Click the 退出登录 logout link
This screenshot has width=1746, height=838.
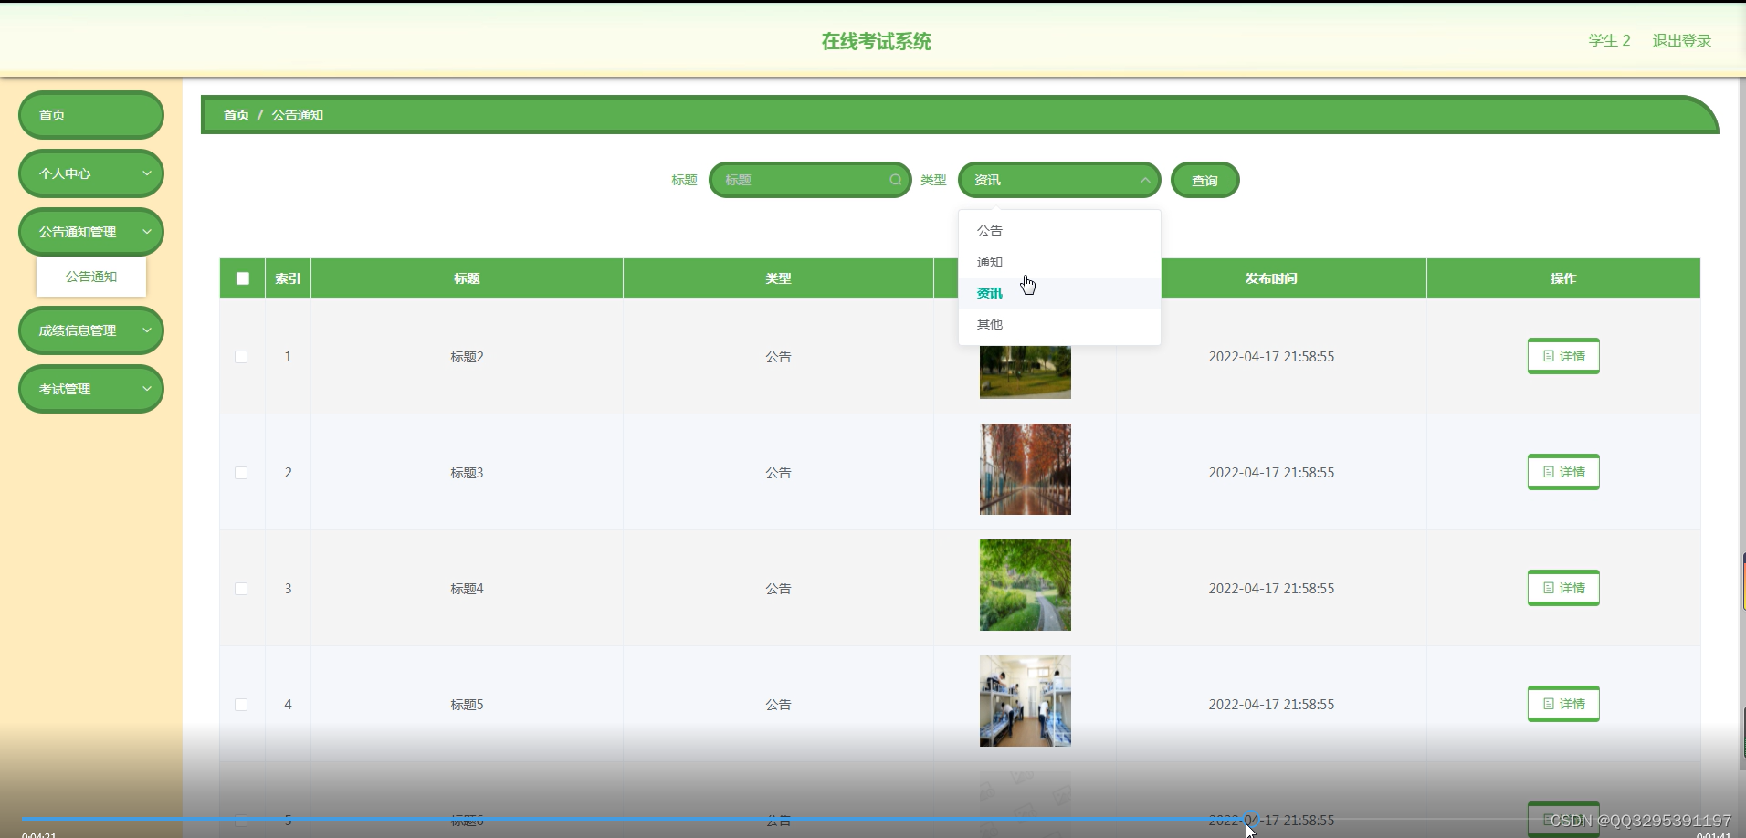pyautogui.click(x=1681, y=41)
